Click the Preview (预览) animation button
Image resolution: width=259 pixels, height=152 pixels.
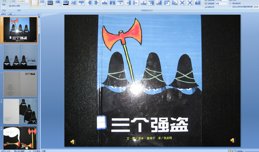(4, 3)
